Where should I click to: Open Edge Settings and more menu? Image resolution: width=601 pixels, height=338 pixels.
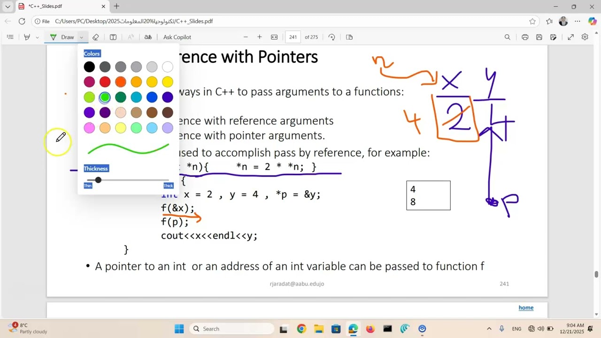pos(578,21)
